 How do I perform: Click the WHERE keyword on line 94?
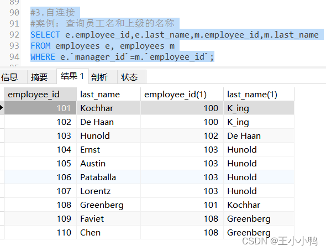coord(43,57)
